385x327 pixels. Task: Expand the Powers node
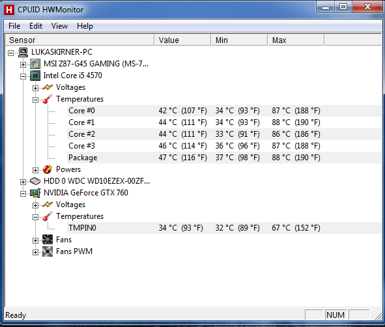point(35,170)
